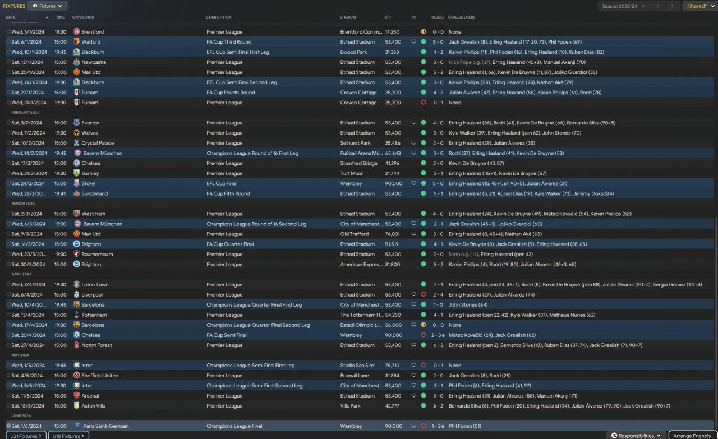718x439 pixels.
Task: Click the Arrange Friendly button
Action: tap(692, 436)
